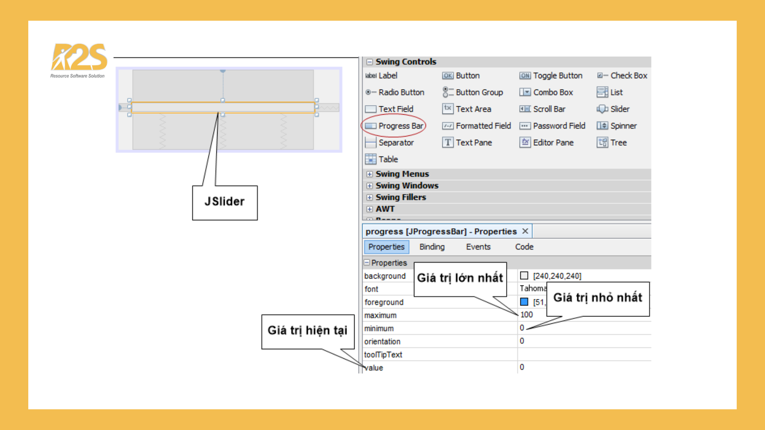Expand the Swing Menus category
This screenshot has width=765, height=430.
pyautogui.click(x=370, y=174)
